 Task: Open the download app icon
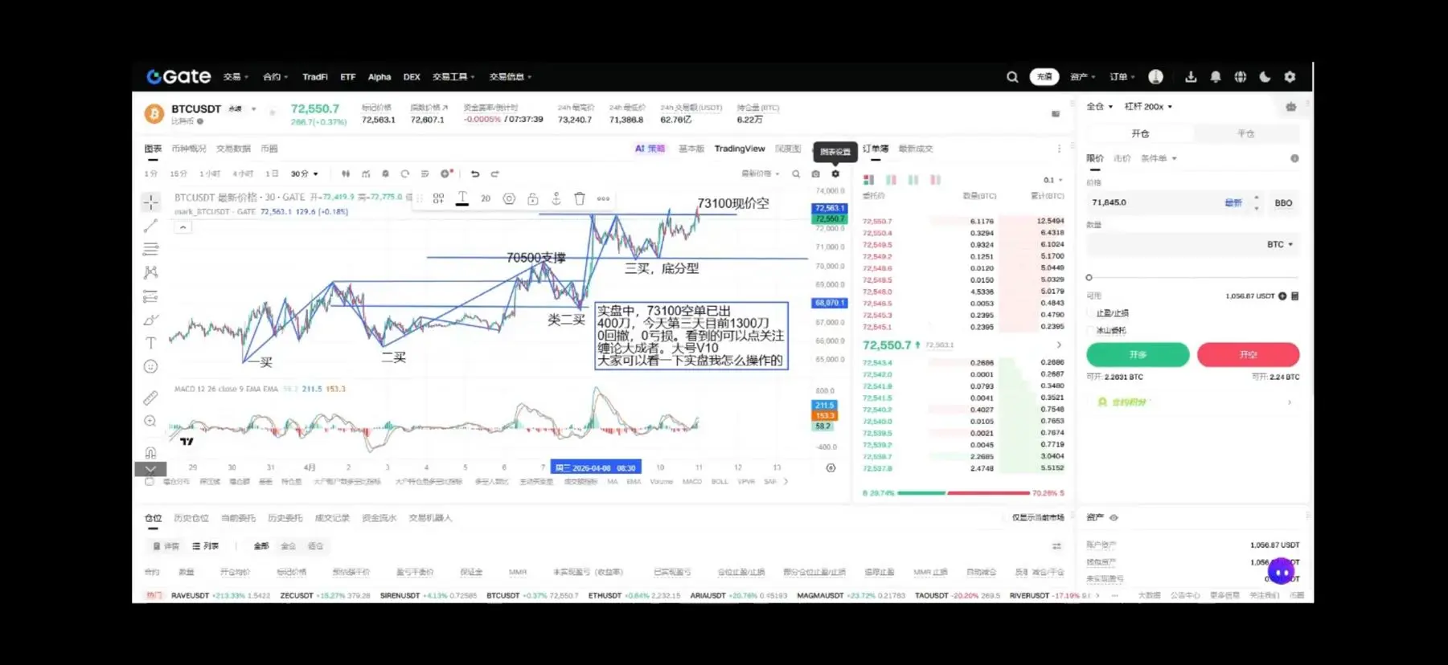point(1191,77)
